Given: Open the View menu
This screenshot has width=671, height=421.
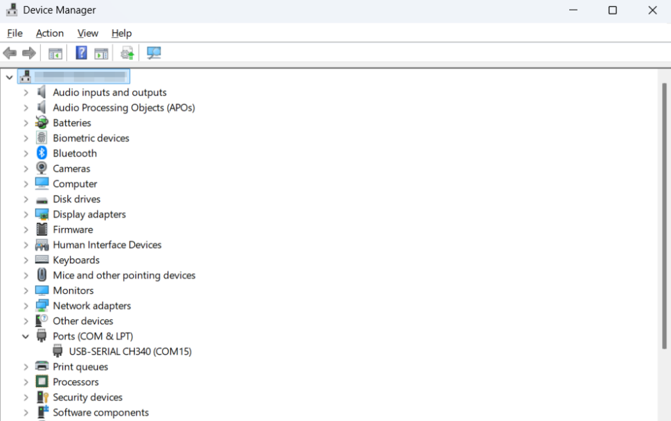Looking at the screenshot, I should (88, 33).
